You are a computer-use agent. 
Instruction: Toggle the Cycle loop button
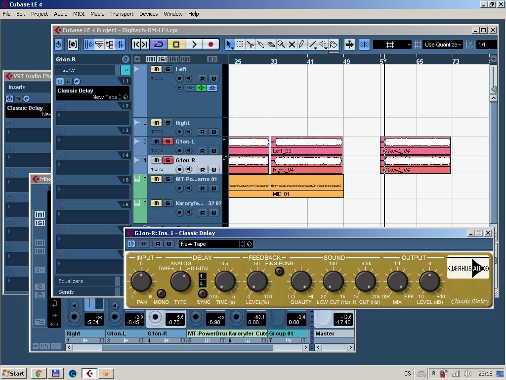(x=159, y=45)
